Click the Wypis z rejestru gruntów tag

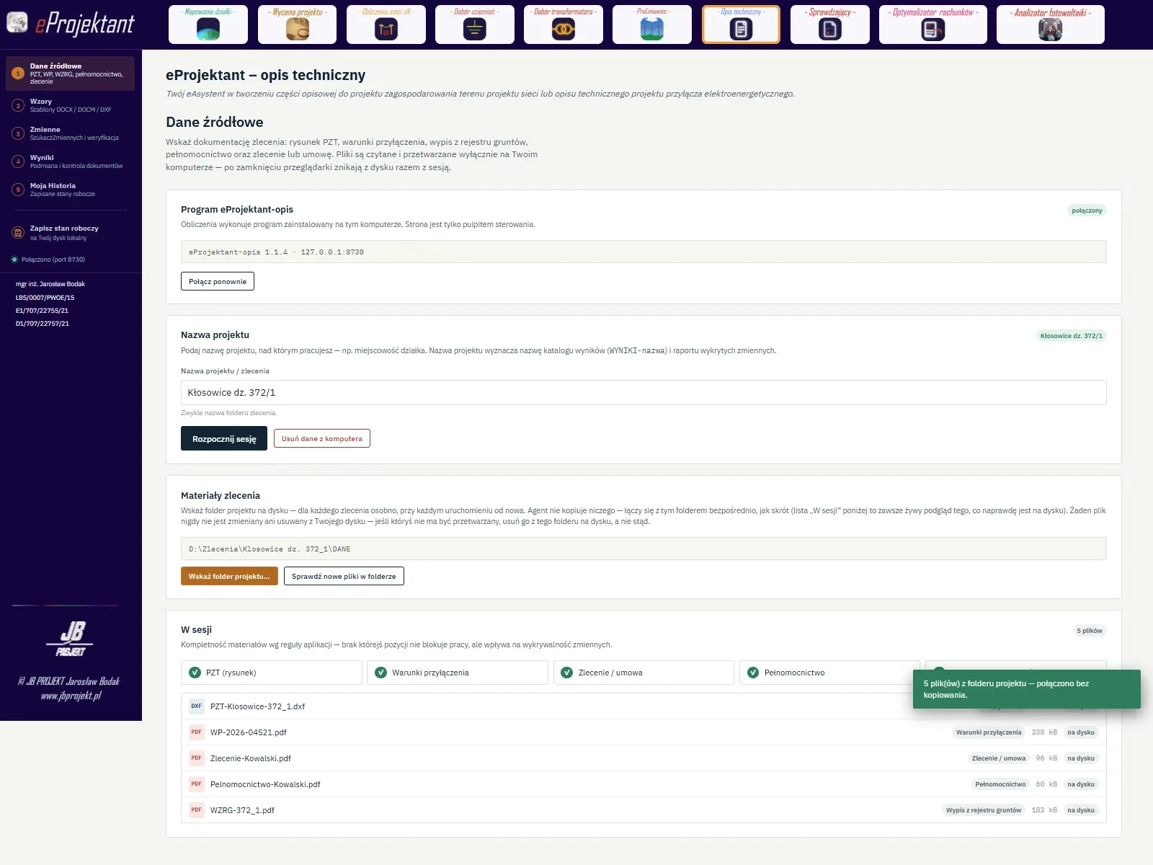tap(984, 810)
